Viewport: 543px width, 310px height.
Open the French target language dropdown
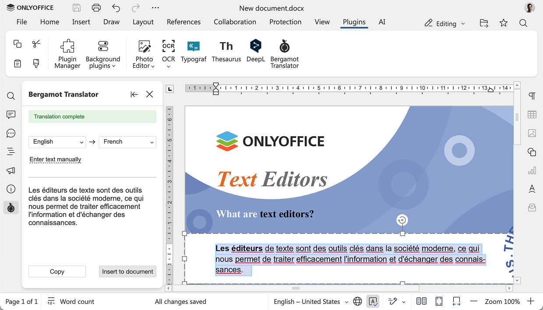(127, 142)
